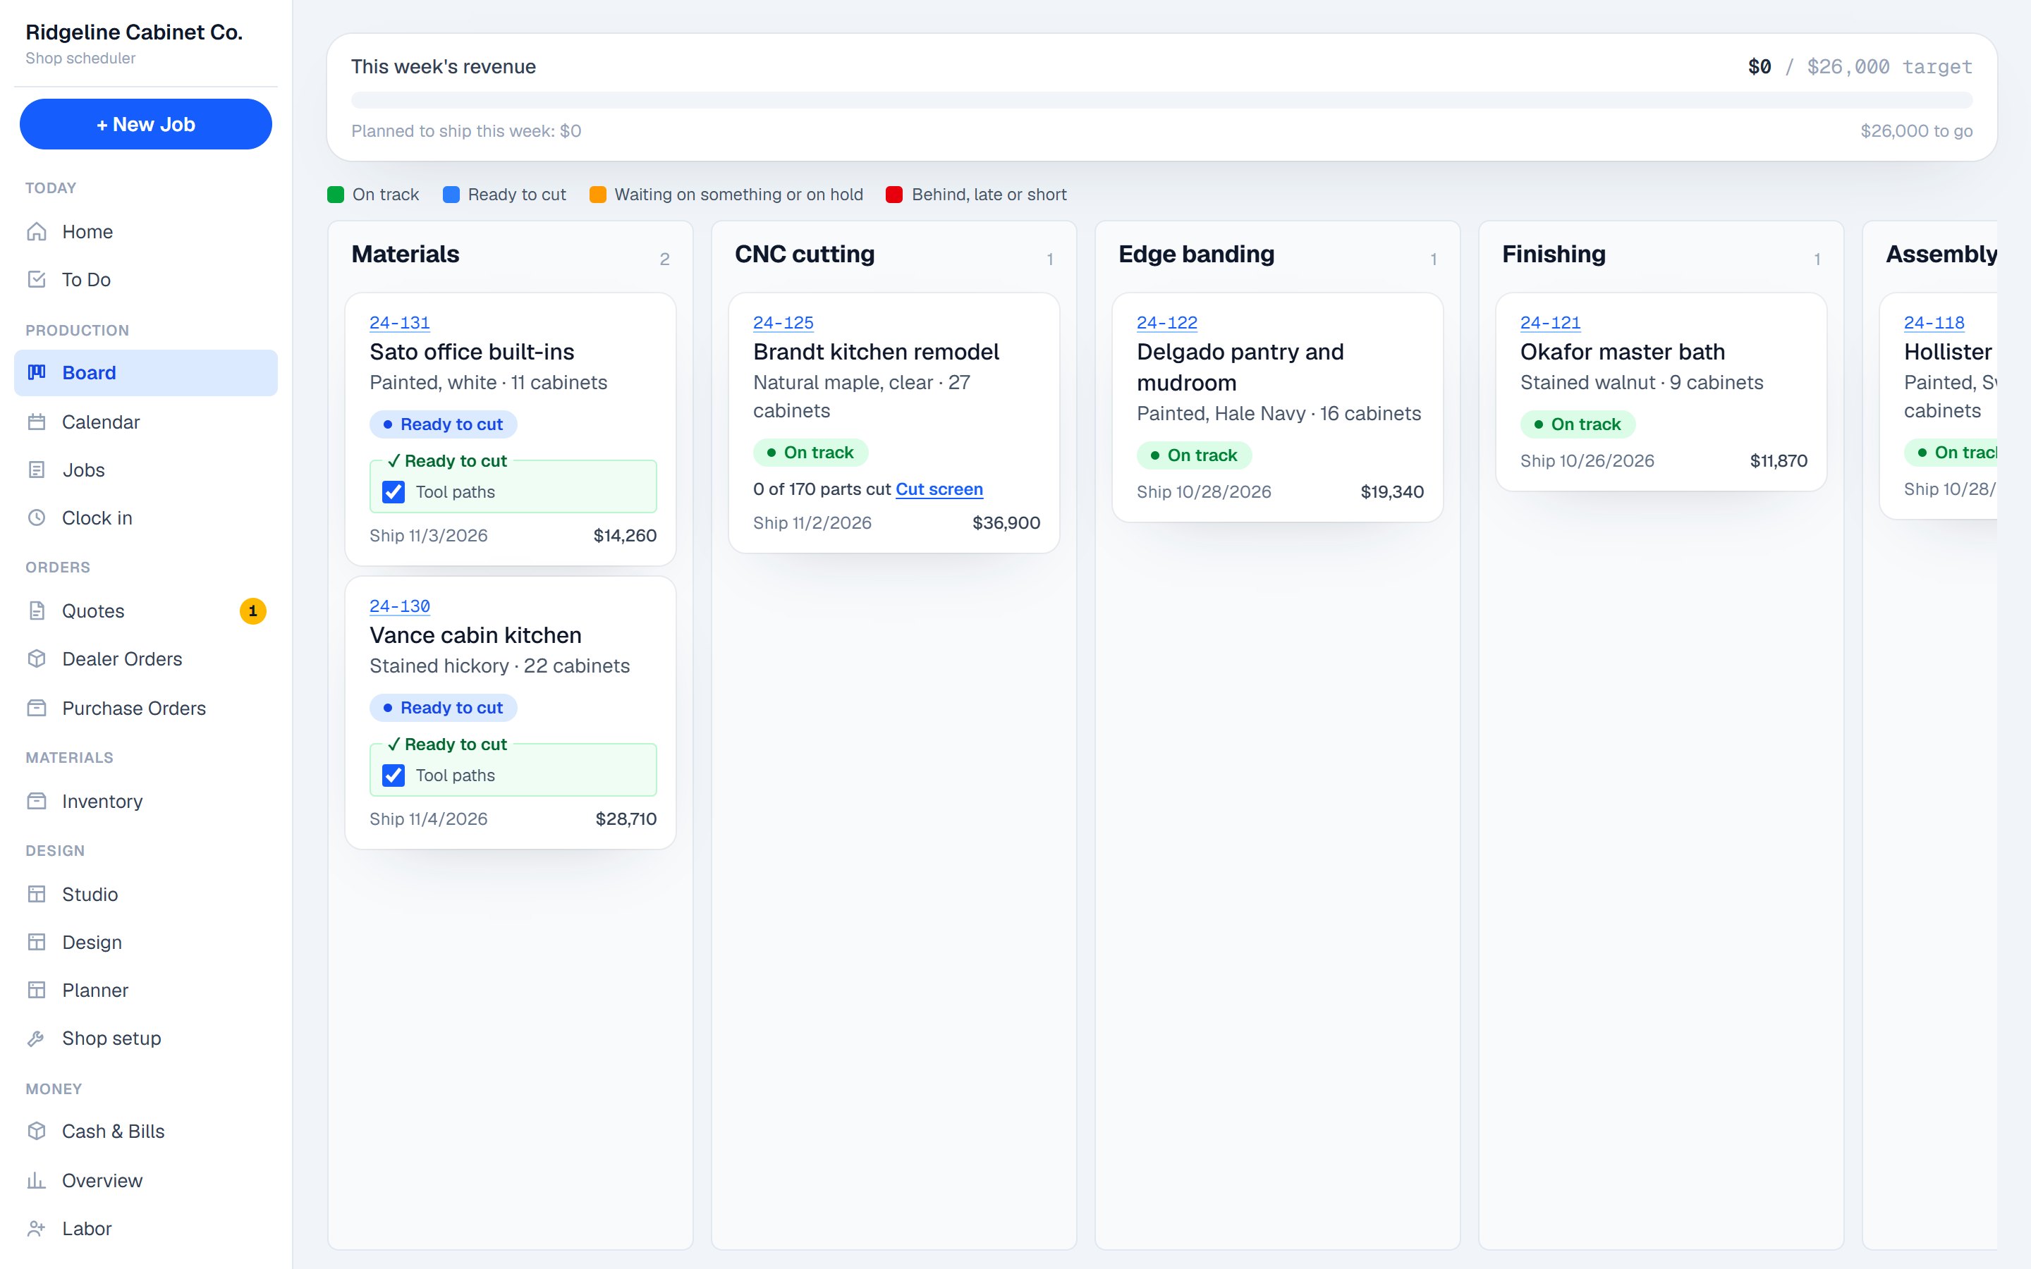Screen dimensions: 2031x1269
Task: Uncheck Tool paths on Sato office built-ins
Action: (394, 492)
